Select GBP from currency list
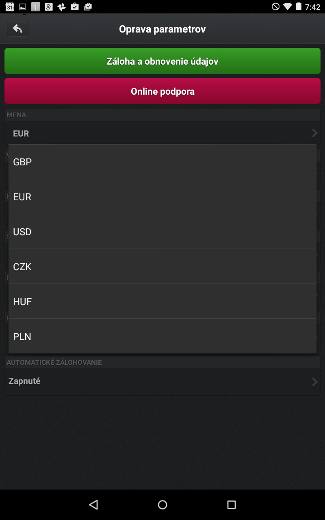The image size is (325, 520). point(162,162)
